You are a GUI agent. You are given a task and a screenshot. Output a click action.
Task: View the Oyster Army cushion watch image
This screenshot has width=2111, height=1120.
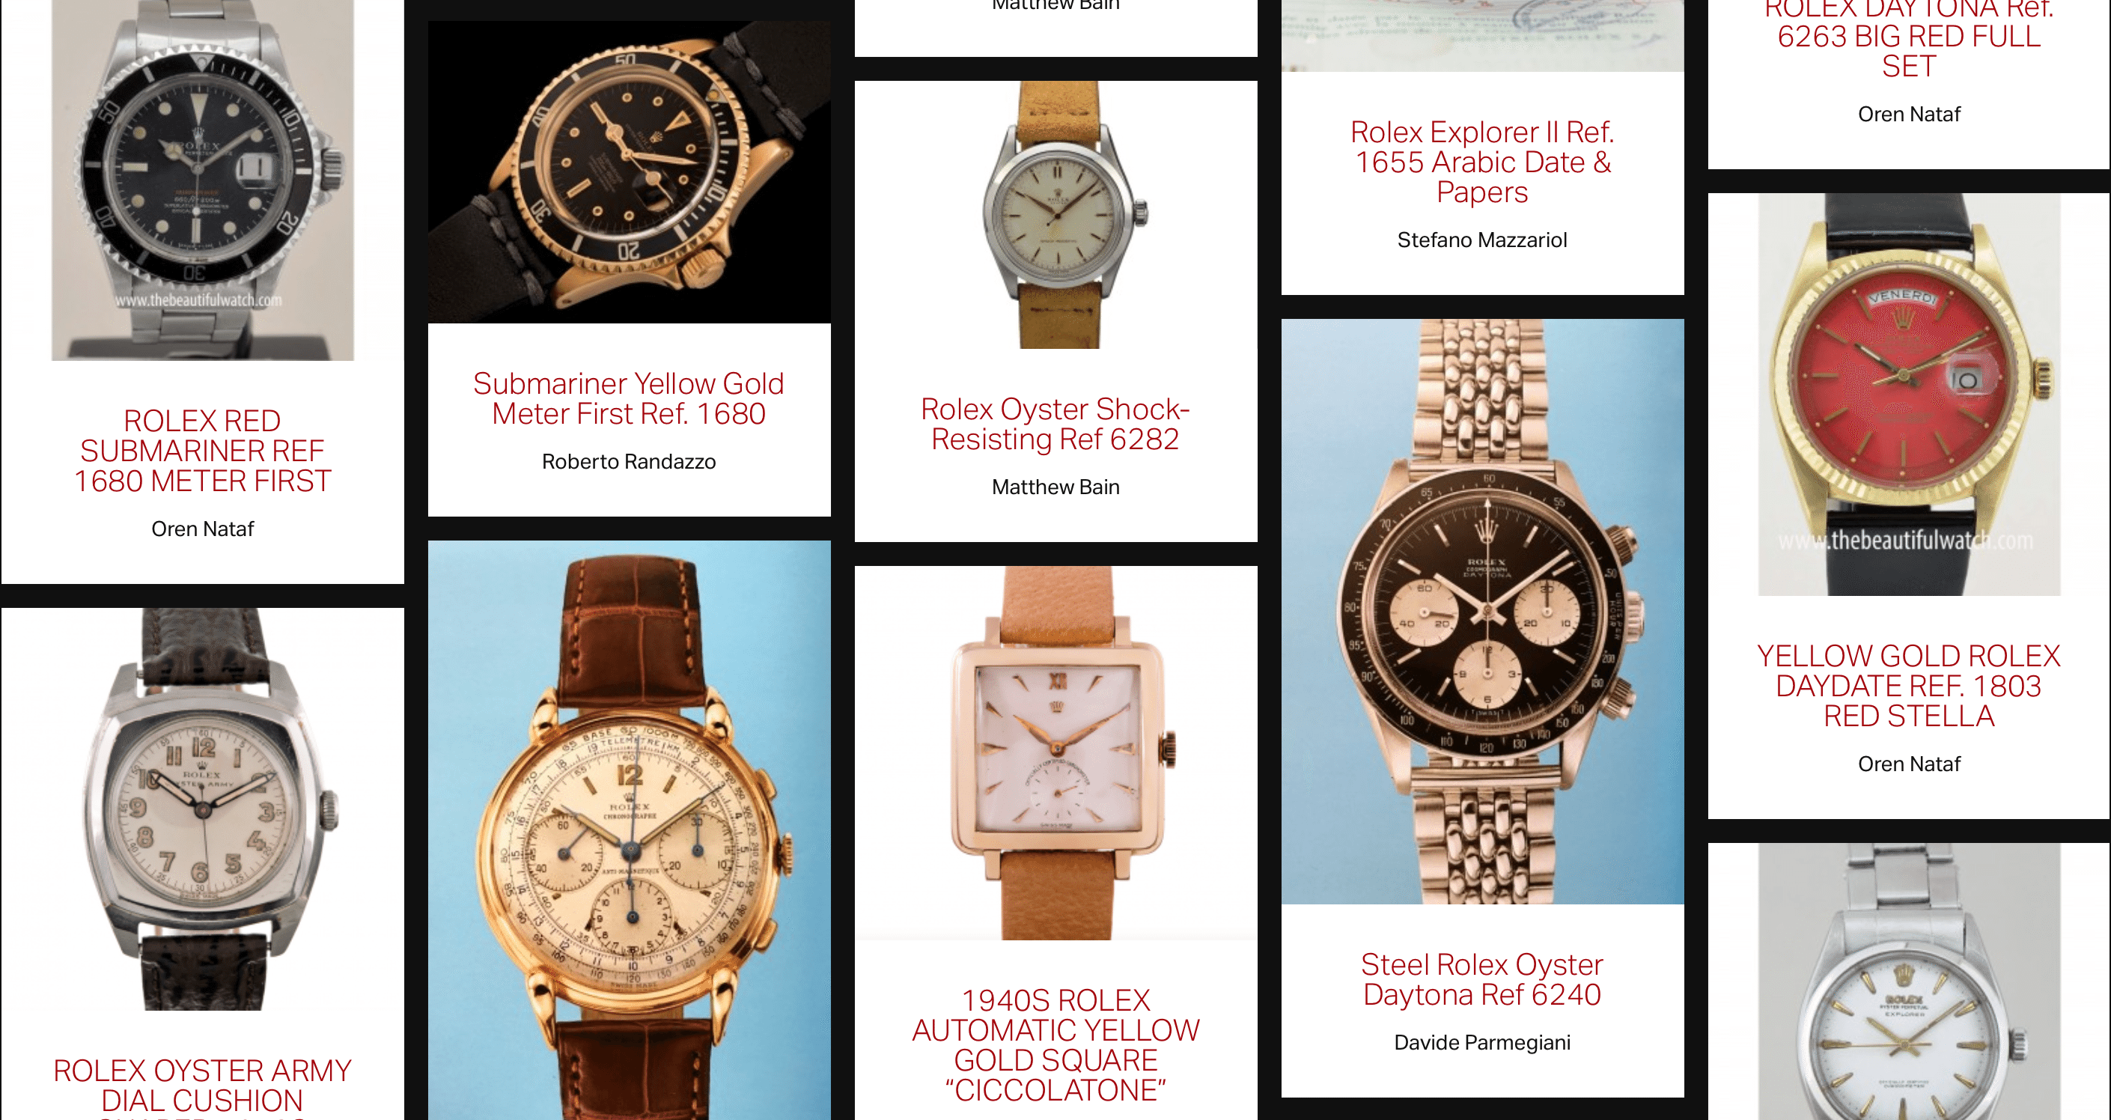[x=202, y=809]
